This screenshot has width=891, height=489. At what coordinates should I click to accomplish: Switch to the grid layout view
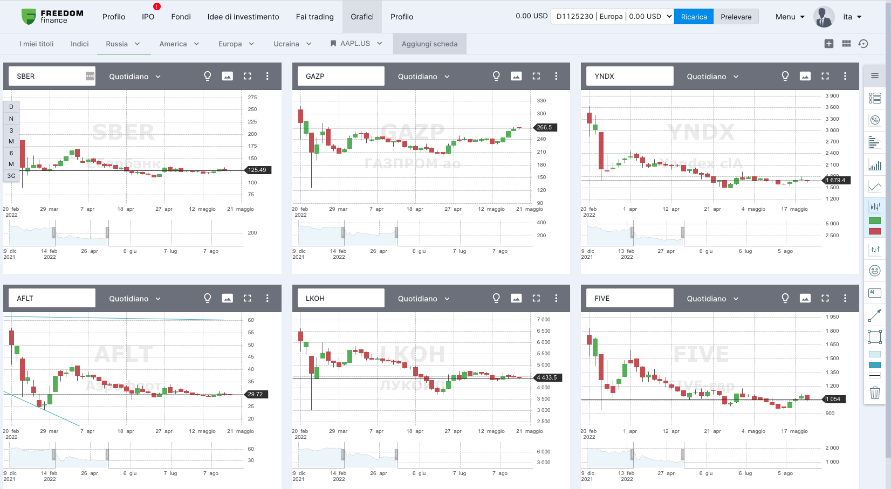click(x=846, y=44)
